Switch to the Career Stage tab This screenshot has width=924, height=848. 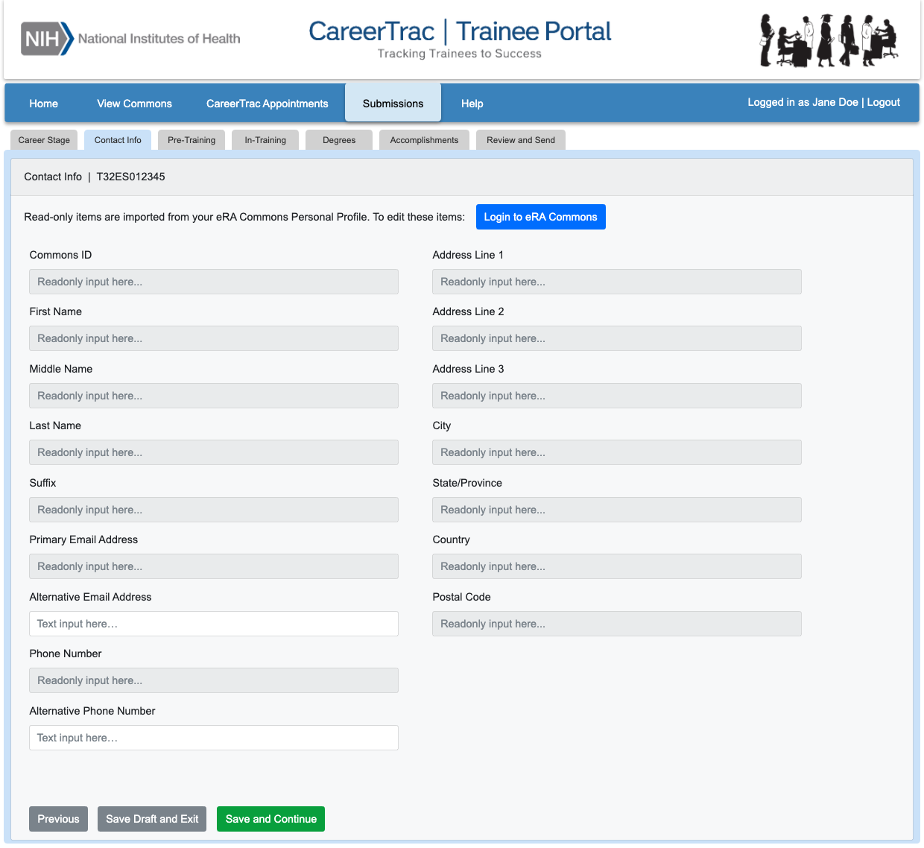(44, 140)
